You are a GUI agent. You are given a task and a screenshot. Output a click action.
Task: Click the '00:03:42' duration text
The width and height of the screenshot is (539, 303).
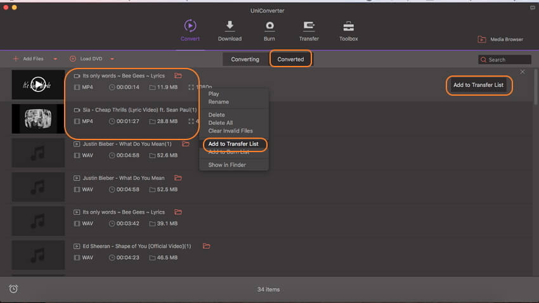(128, 224)
